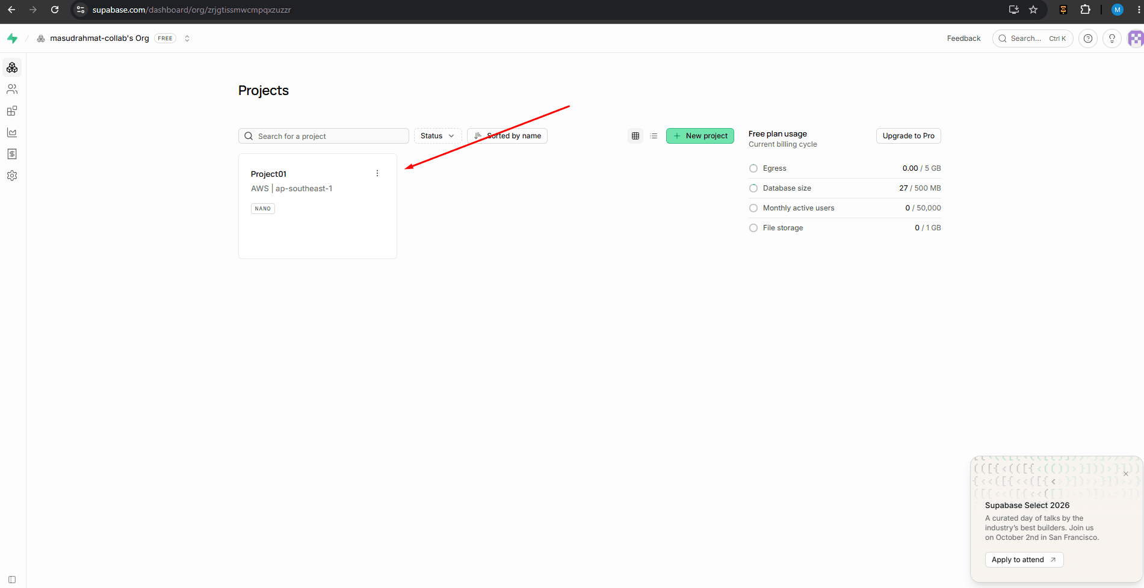Click the Feedback link
The width and height of the screenshot is (1144, 588).
[x=963, y=38]
